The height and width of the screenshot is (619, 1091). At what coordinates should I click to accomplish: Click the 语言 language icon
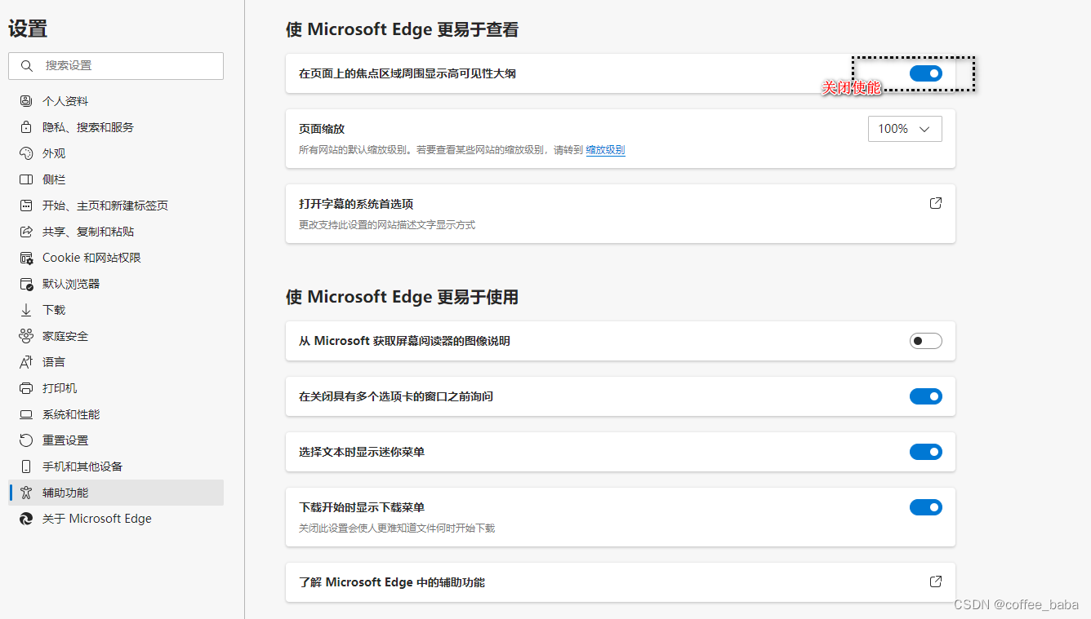(26, 362)
